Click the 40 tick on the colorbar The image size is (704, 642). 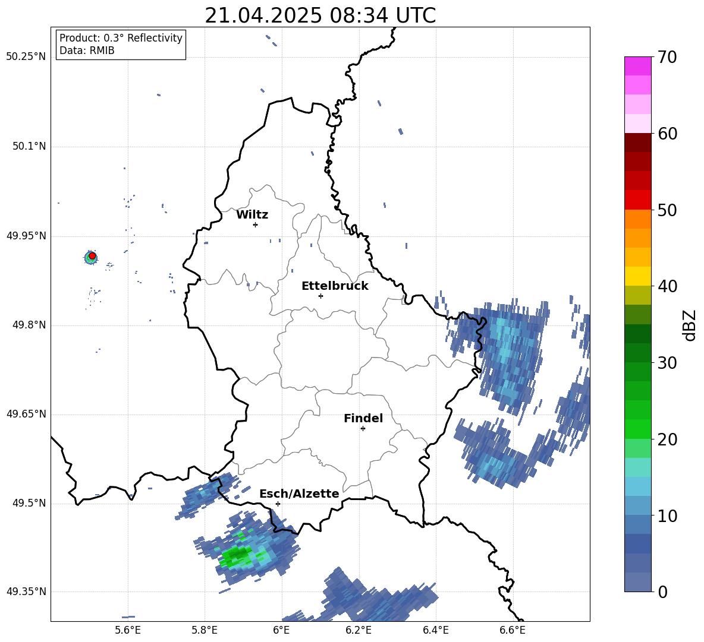667,286
